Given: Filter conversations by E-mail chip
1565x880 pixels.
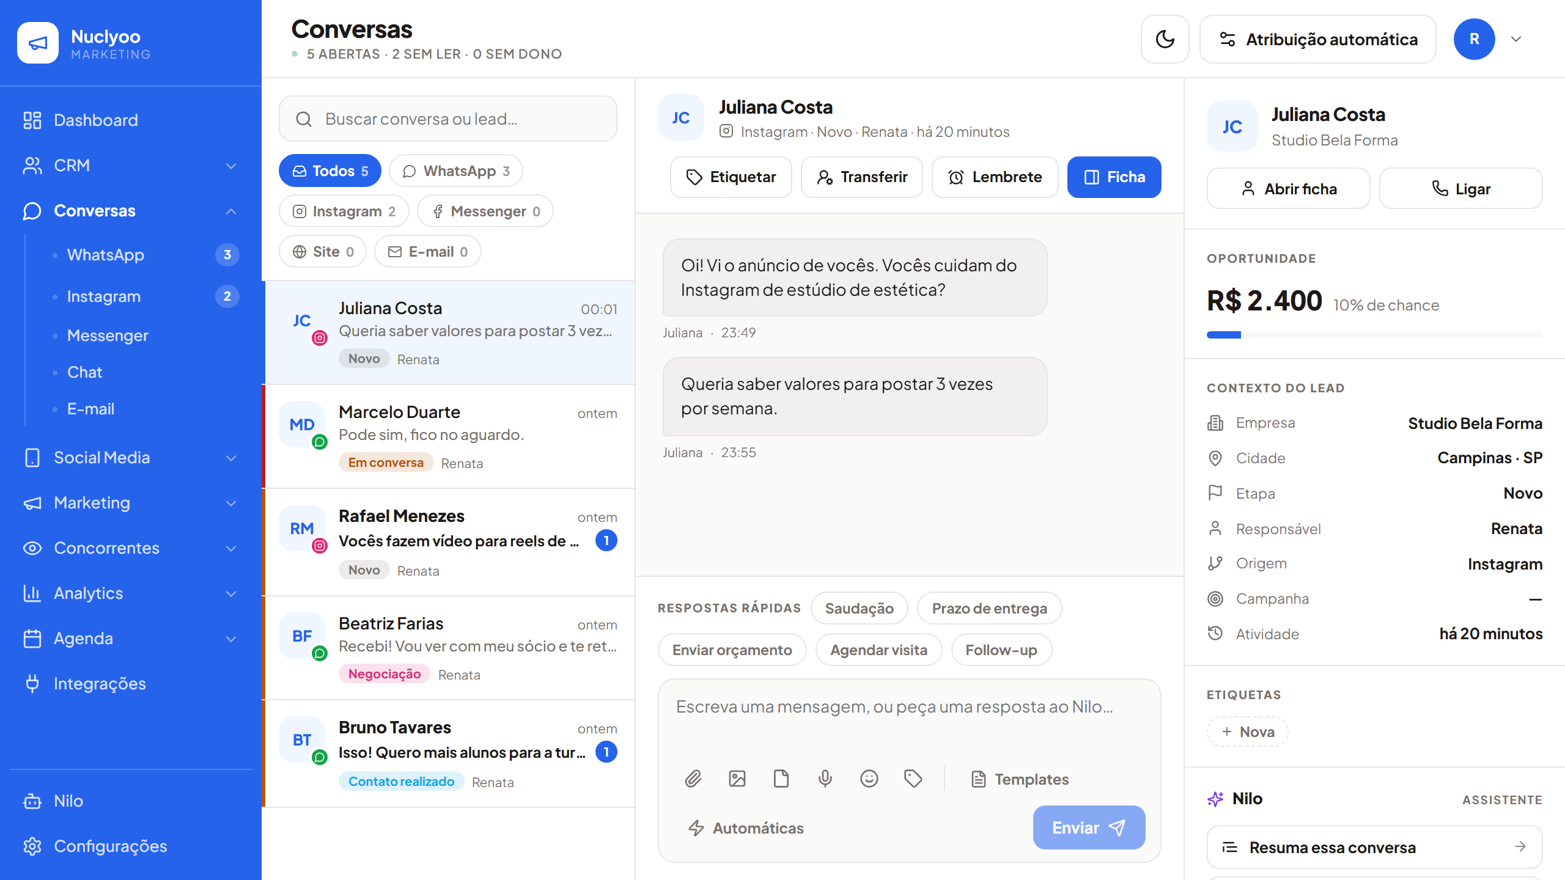Looking at the screenshot, I should [x=428, y=252].
